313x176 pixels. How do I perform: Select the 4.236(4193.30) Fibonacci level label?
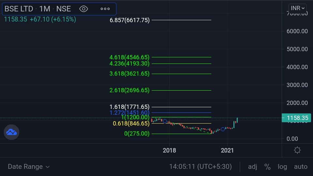[x=129, y=64]
